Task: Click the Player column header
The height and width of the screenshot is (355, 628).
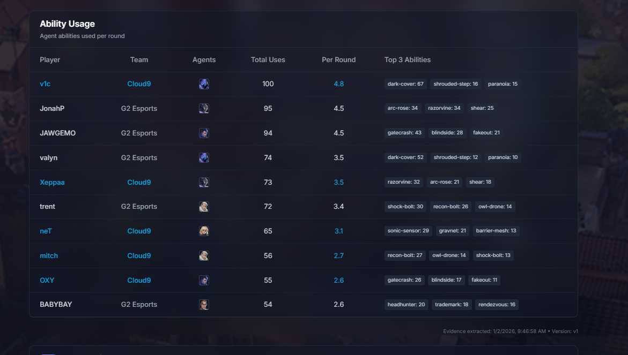Action: pyautogui.click(x=50, y=59)
